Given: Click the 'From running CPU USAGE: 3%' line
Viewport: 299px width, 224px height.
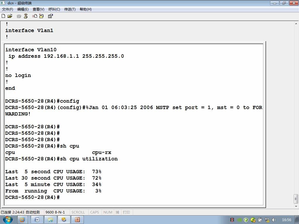Looking at the screenshot, I should pos(53,191).
